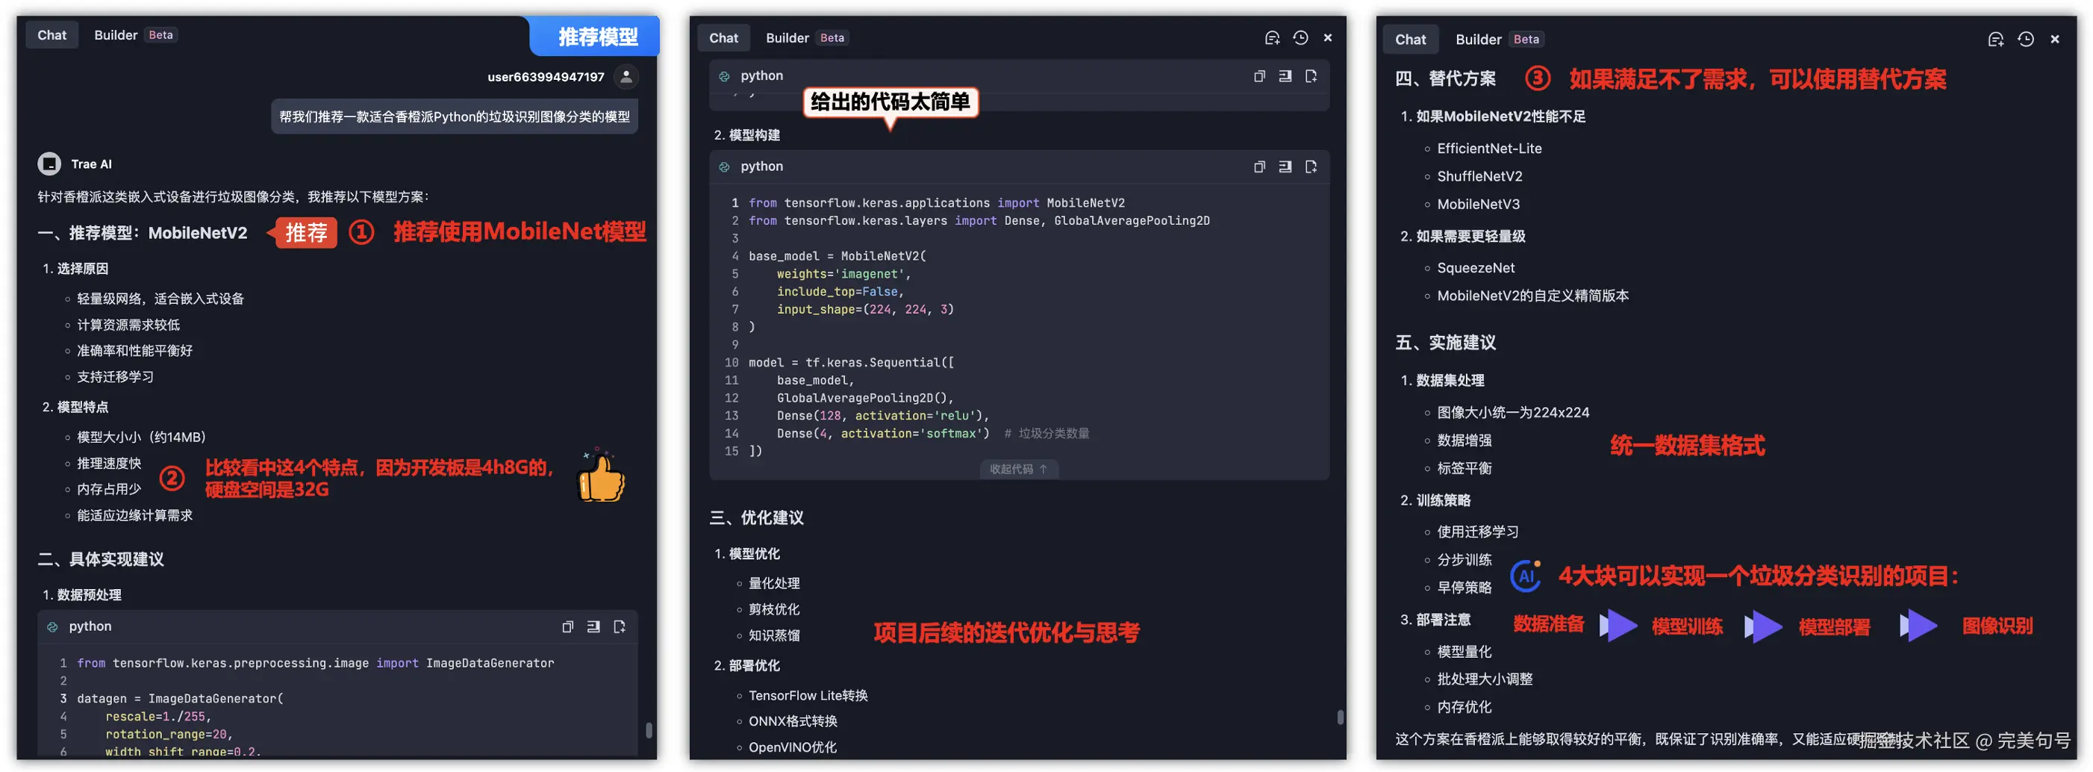The width and height of the screenshot is (2093, 772).
Task: Switch to Builder tab in the middle panel
Action: click(807, 37)
